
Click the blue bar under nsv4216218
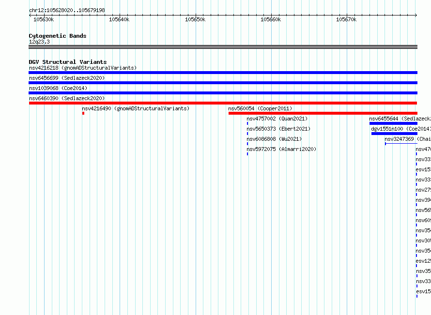[x=223, y=73]
